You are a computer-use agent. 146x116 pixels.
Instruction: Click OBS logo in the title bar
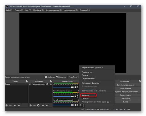(x=7, y=6)
